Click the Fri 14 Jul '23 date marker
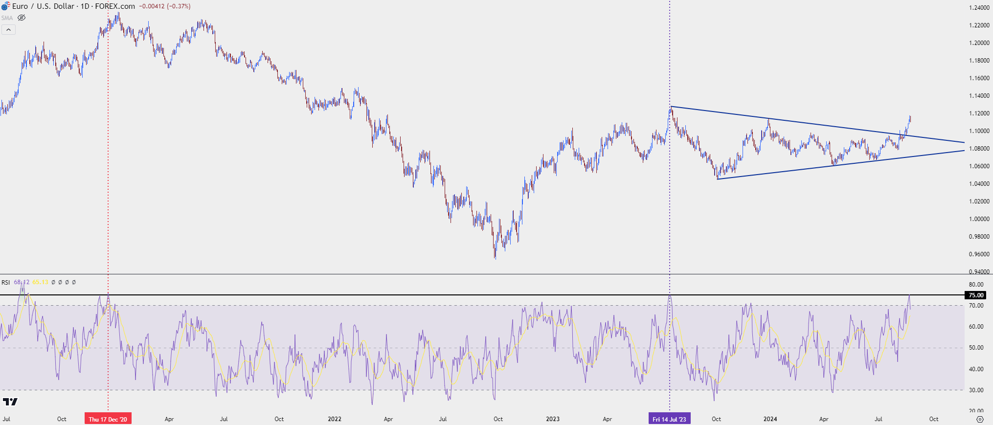The image size is (993, 425). coord(669,419)
